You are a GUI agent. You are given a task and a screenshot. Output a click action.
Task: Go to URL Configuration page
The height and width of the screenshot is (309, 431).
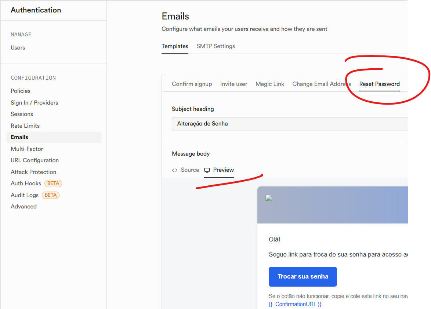coord(35,160)
